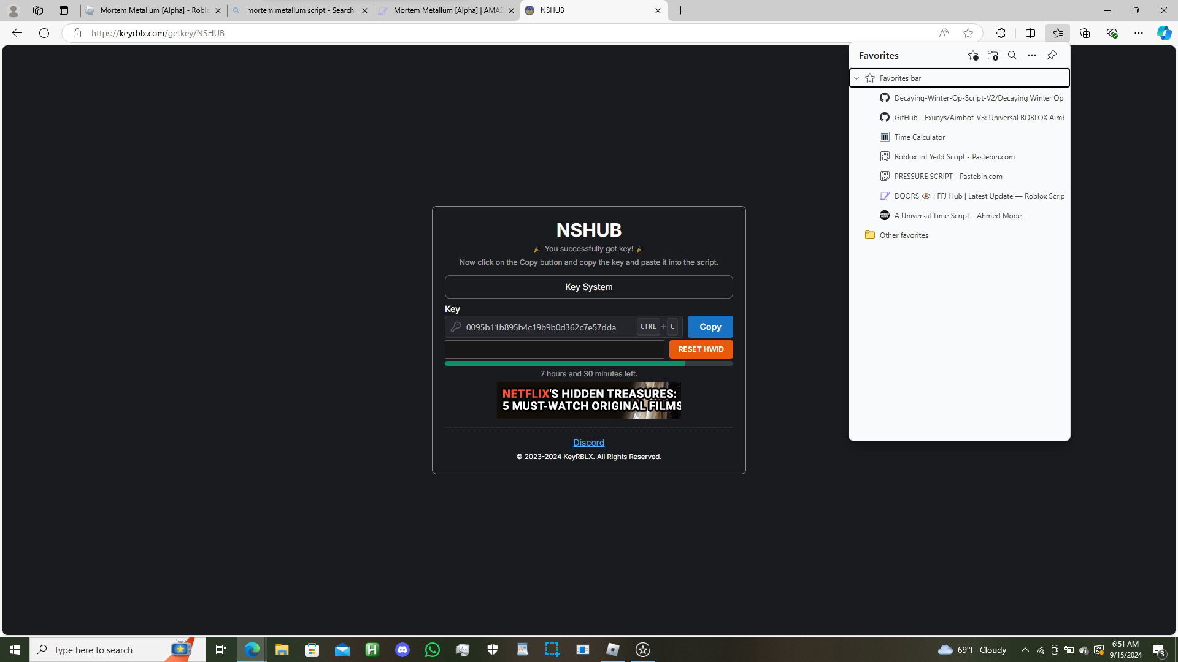Screen dimensions: 1178x662
Task: Open the Wi-Fi network tray icon
Action: (1041, 650)
